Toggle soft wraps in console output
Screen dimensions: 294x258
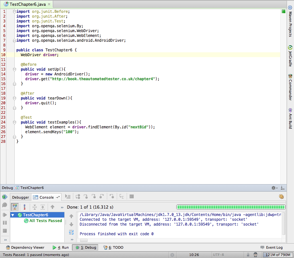point(71,232)
